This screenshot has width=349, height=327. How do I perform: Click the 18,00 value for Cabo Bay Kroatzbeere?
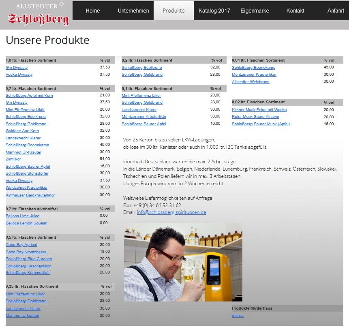[105, 252]
